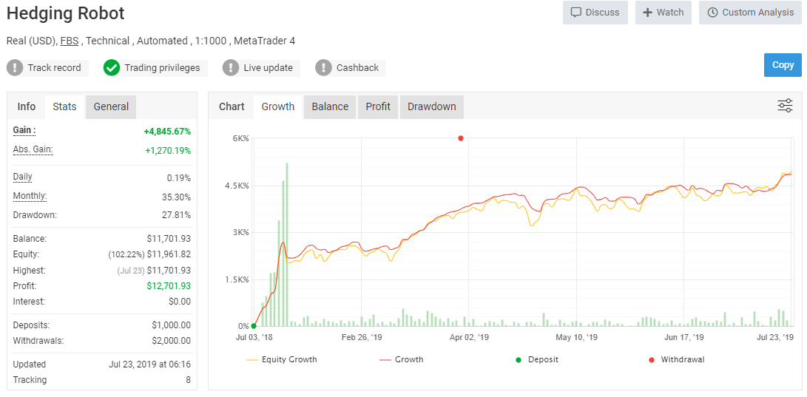Screen dimensions: 807x397
Task: Toggle the Withdrawal legend series
Action: click(x=676, y=359)
